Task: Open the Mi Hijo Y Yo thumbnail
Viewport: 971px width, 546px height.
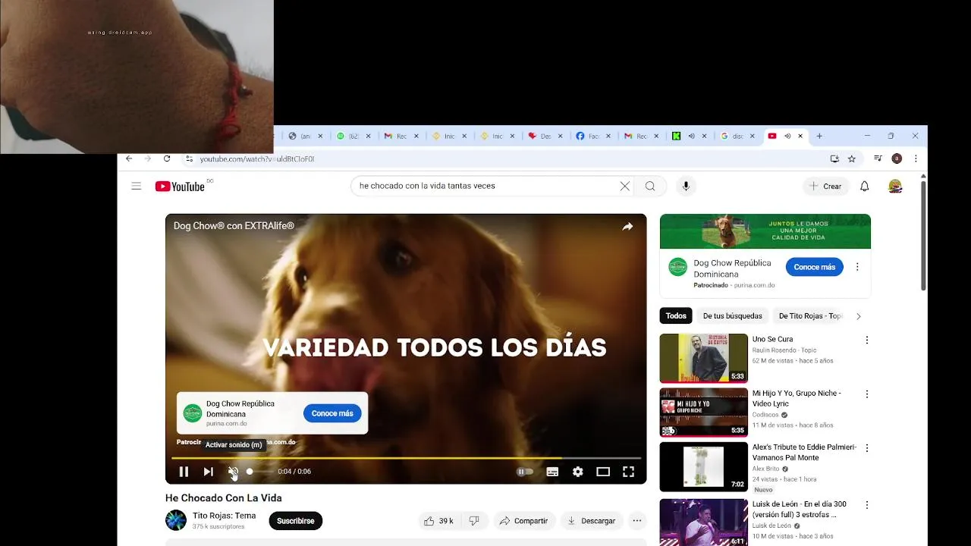Action: 703,413
